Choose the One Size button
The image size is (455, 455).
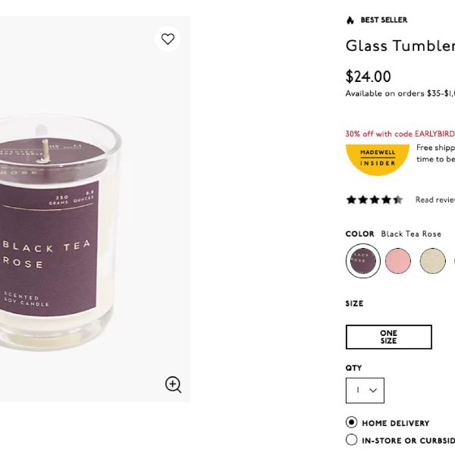389,337
